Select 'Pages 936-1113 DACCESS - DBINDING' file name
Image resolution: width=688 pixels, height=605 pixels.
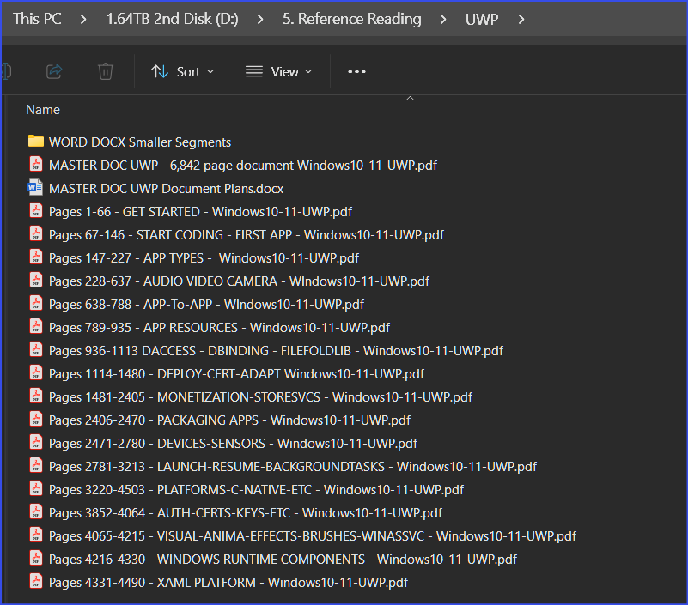pos(276,351)
